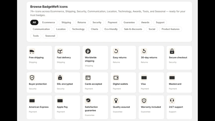
Task: Choose the Mastercard card icon
Action: [x=172, y=78]
